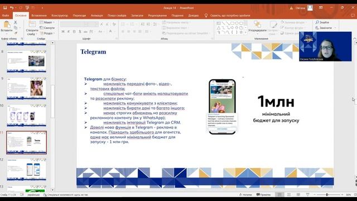The image size is (357, 201).
Task: Open the Section (Розділ) dropdown
Action: (x=47, y=33)
